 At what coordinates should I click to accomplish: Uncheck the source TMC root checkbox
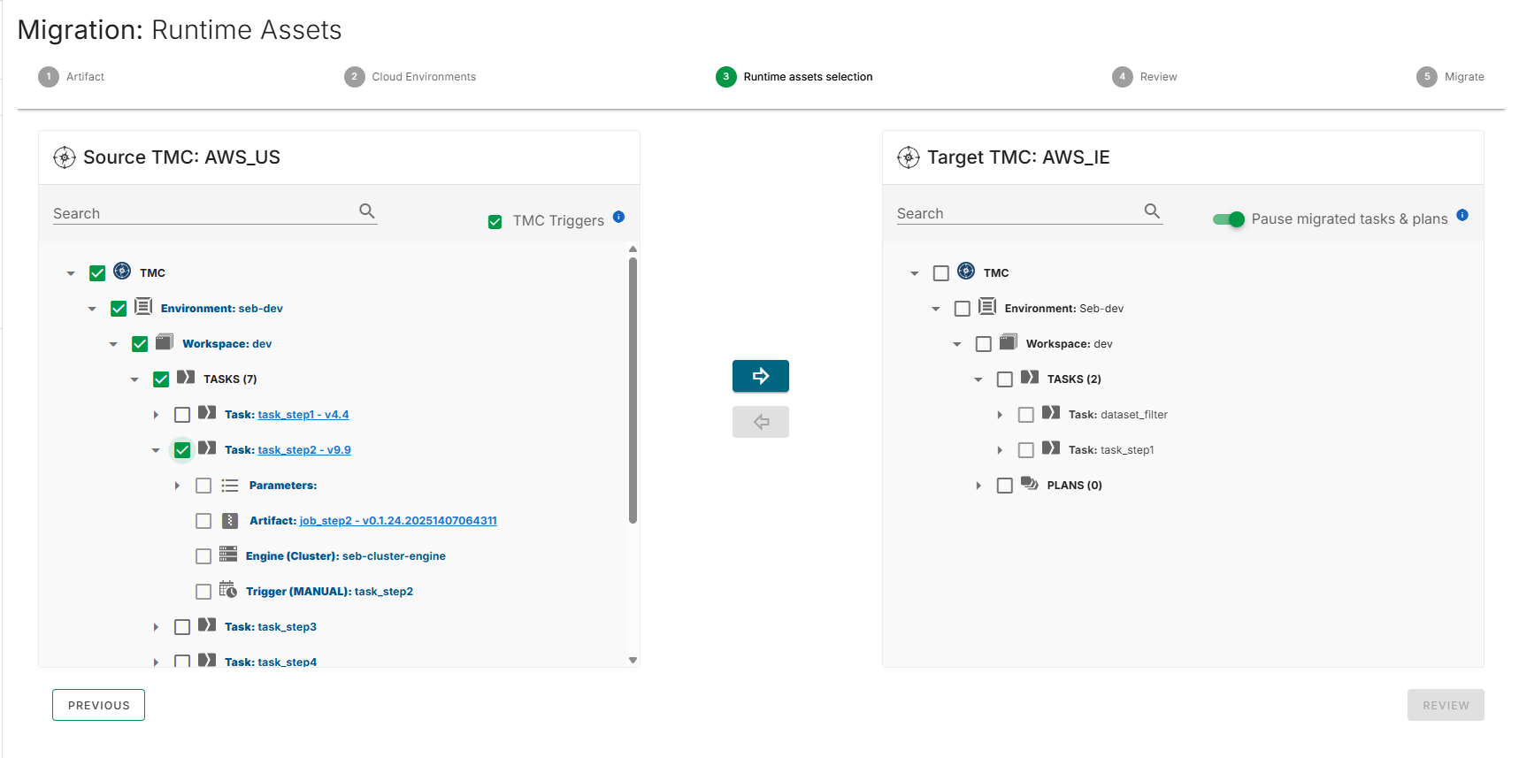(x=97, y=273)
